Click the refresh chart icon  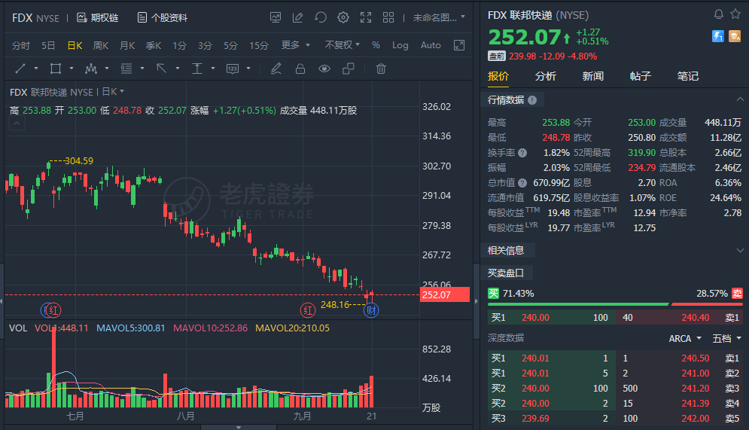point(321,17)
